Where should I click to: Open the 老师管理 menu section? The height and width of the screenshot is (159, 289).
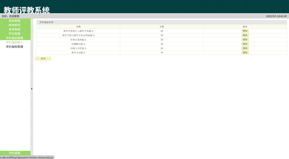click(x=15, y=29)
